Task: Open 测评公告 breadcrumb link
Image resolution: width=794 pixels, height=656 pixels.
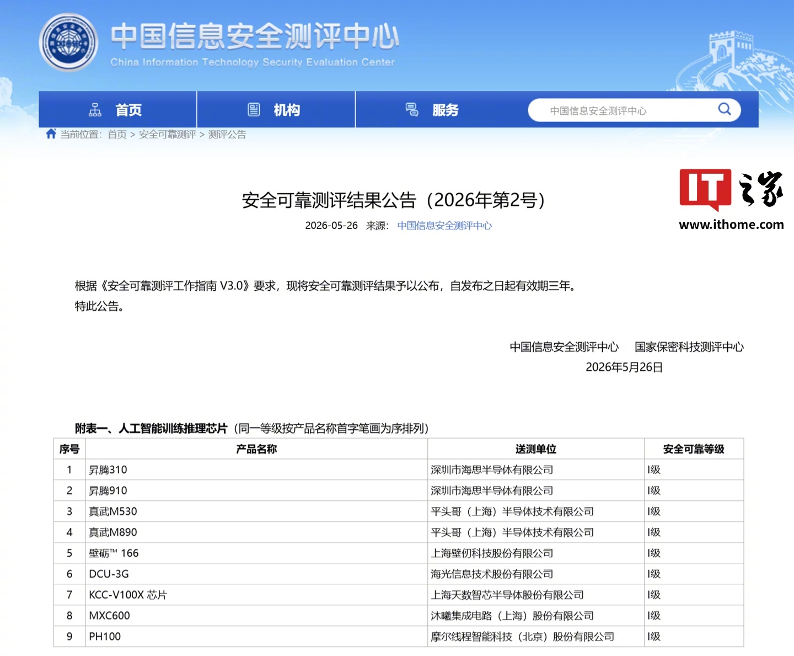Action: [x=227, y=135]
